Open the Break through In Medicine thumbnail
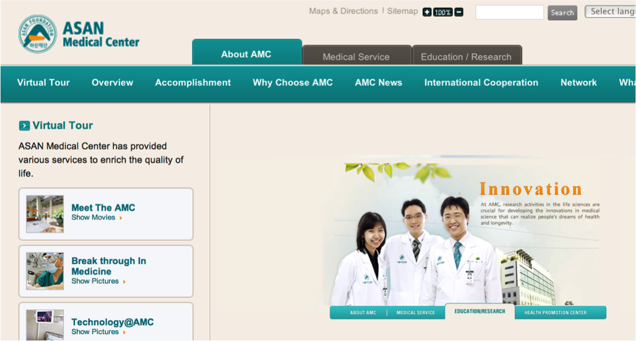 tap(45, 271)
